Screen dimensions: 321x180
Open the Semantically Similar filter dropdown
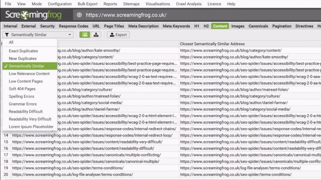point(38,35)
